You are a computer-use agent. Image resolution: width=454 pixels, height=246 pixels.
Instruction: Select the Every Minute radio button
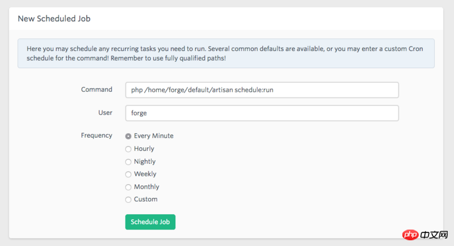pos(128,136)
